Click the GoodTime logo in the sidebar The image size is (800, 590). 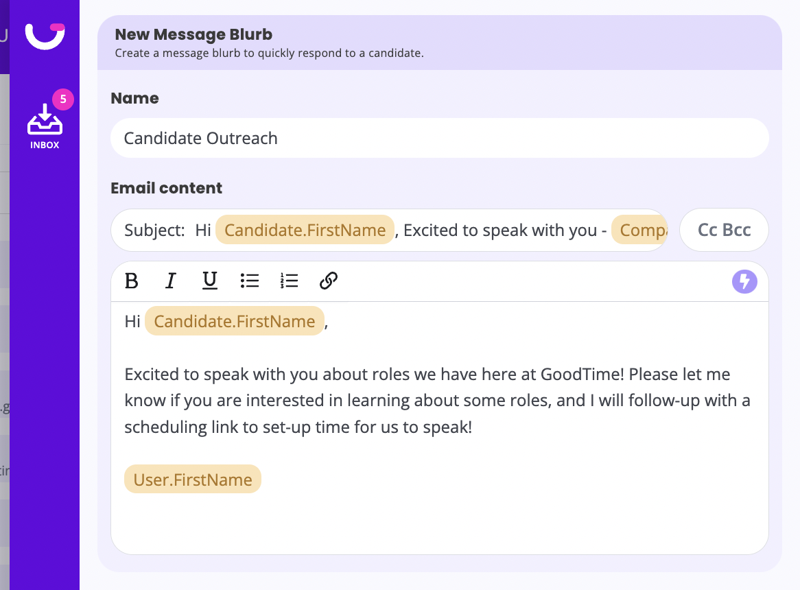[45, 36]
